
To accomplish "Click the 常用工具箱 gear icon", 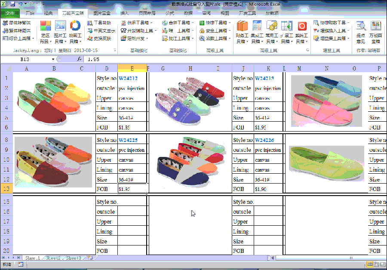I will tap(272, 27).
